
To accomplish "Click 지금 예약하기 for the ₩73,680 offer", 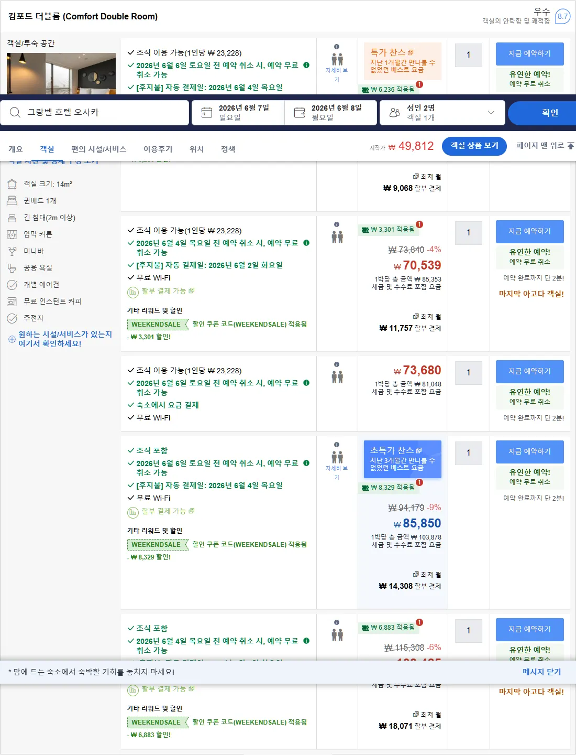I will (530, 371).
